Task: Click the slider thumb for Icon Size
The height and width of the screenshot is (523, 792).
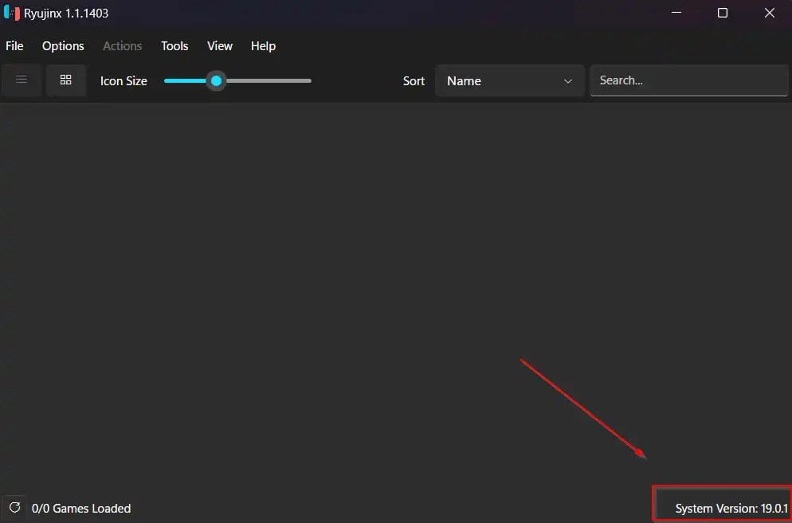Action: 216,80
